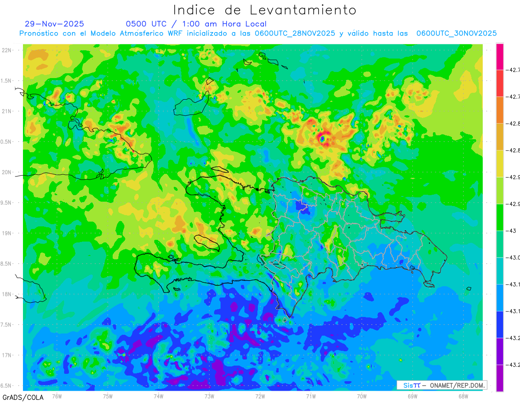This screenshot has width=520, height=402.
Task: Pick the bright green colorbar swatch
Action: pyautogui.click(x=500, y=217)
